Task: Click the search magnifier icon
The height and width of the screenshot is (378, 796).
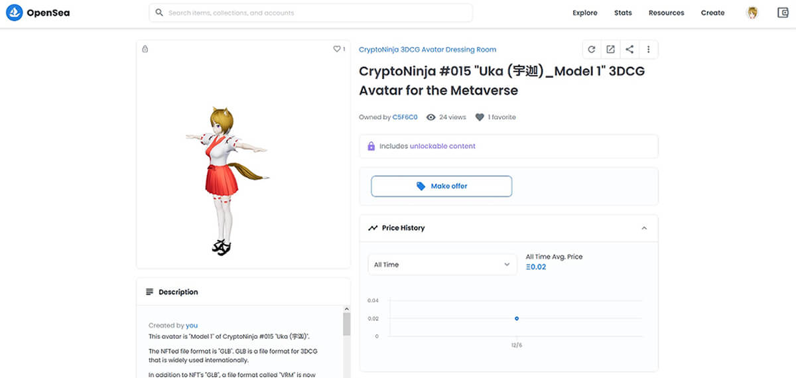Action: coord(159,13)
